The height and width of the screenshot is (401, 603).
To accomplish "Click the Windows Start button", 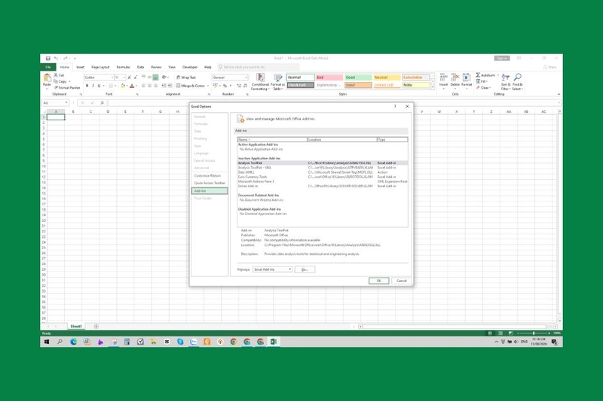I will (x=47, y=342).
